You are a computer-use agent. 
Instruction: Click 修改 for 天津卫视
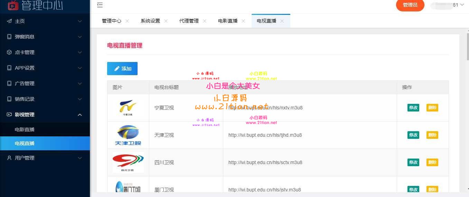(413, 135)
